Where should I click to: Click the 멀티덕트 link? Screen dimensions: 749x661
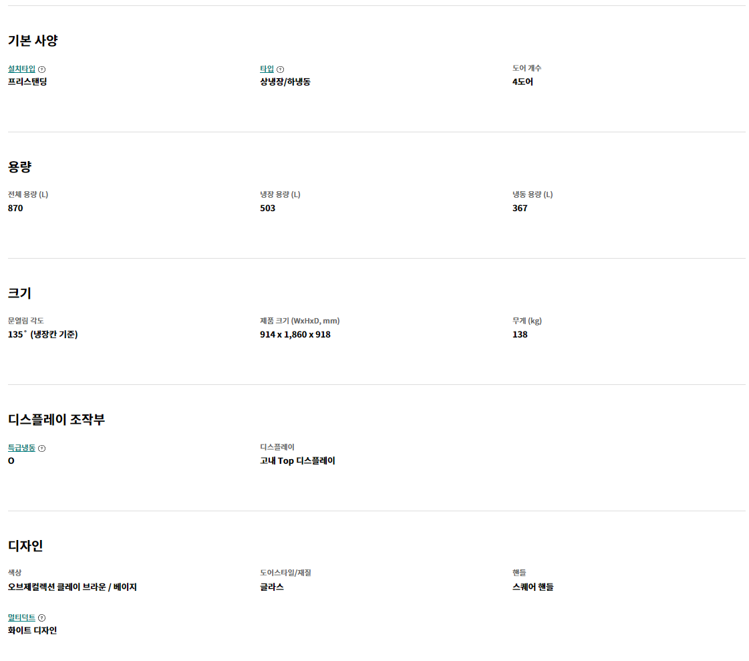(x=21, y=618)
